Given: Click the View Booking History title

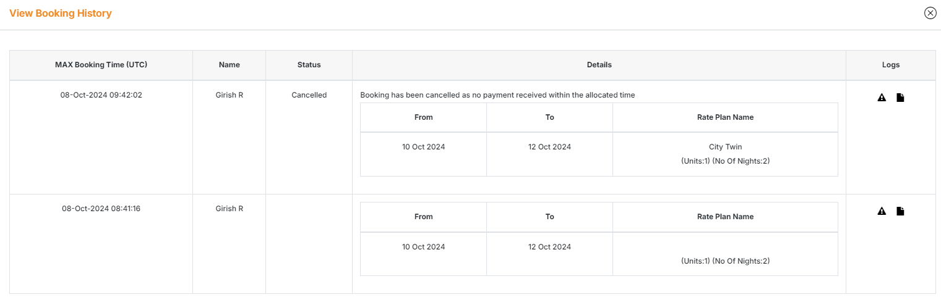Looking at the screenshot, I should pos(61,14).
